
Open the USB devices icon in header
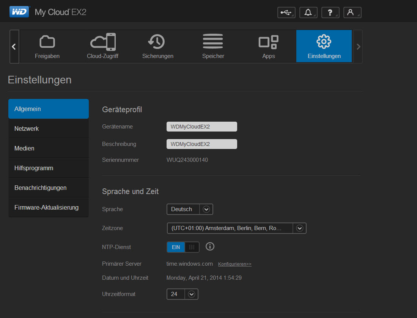point(286,13)
